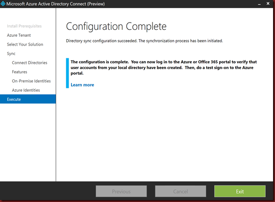
Task: Open the Connect Directories sub-step
Action: tap(29, 63)
